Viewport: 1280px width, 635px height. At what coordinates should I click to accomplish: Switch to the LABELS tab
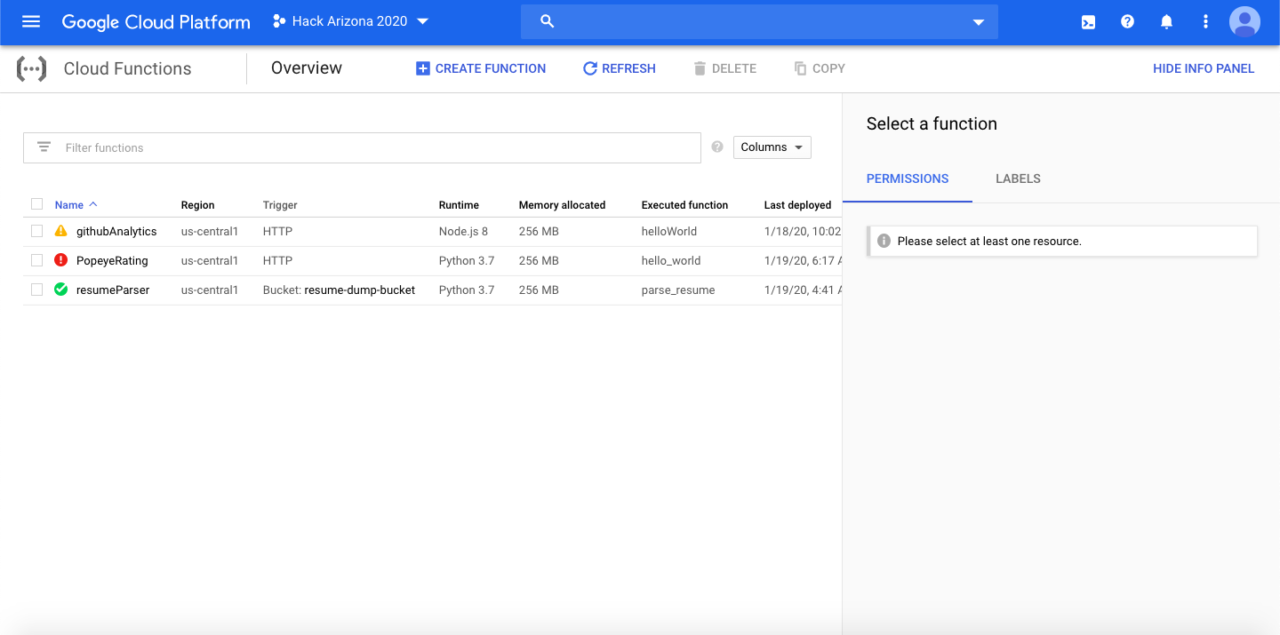[1018, 179]
